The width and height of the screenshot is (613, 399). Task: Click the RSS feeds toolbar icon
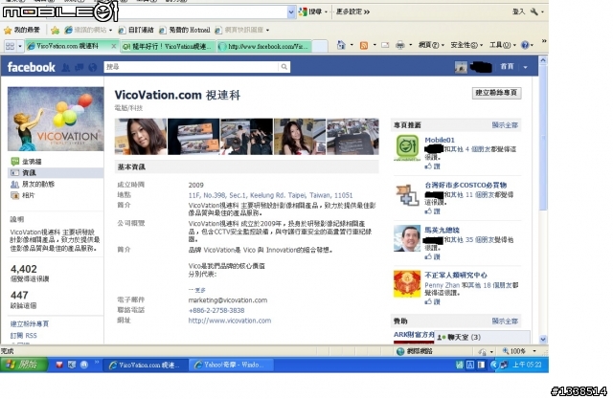(x=364, y=45)
